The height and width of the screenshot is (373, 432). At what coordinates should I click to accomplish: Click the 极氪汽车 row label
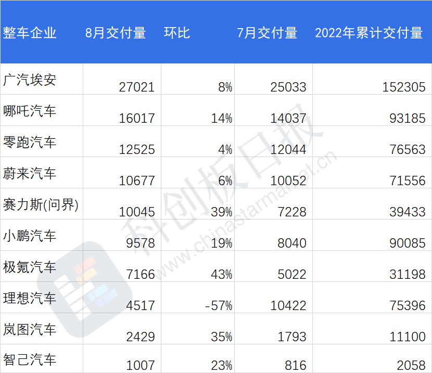pos(30,267)
